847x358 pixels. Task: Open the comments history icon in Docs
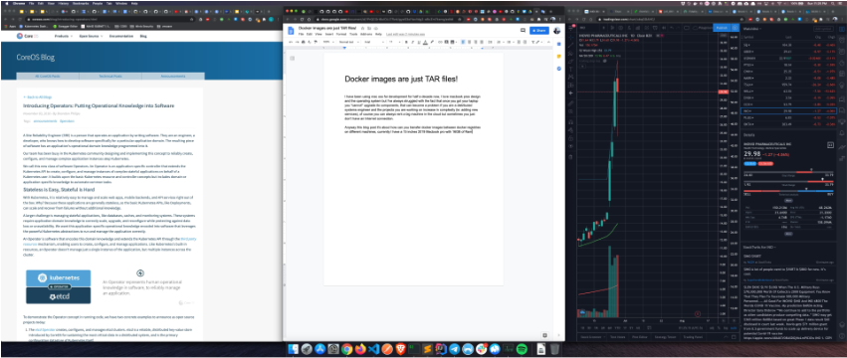(523, 30)
